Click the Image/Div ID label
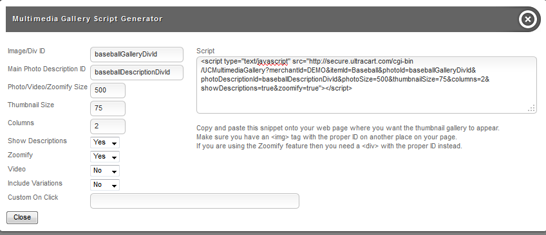Viewport: 546px width, 235px height. (26, 51)
